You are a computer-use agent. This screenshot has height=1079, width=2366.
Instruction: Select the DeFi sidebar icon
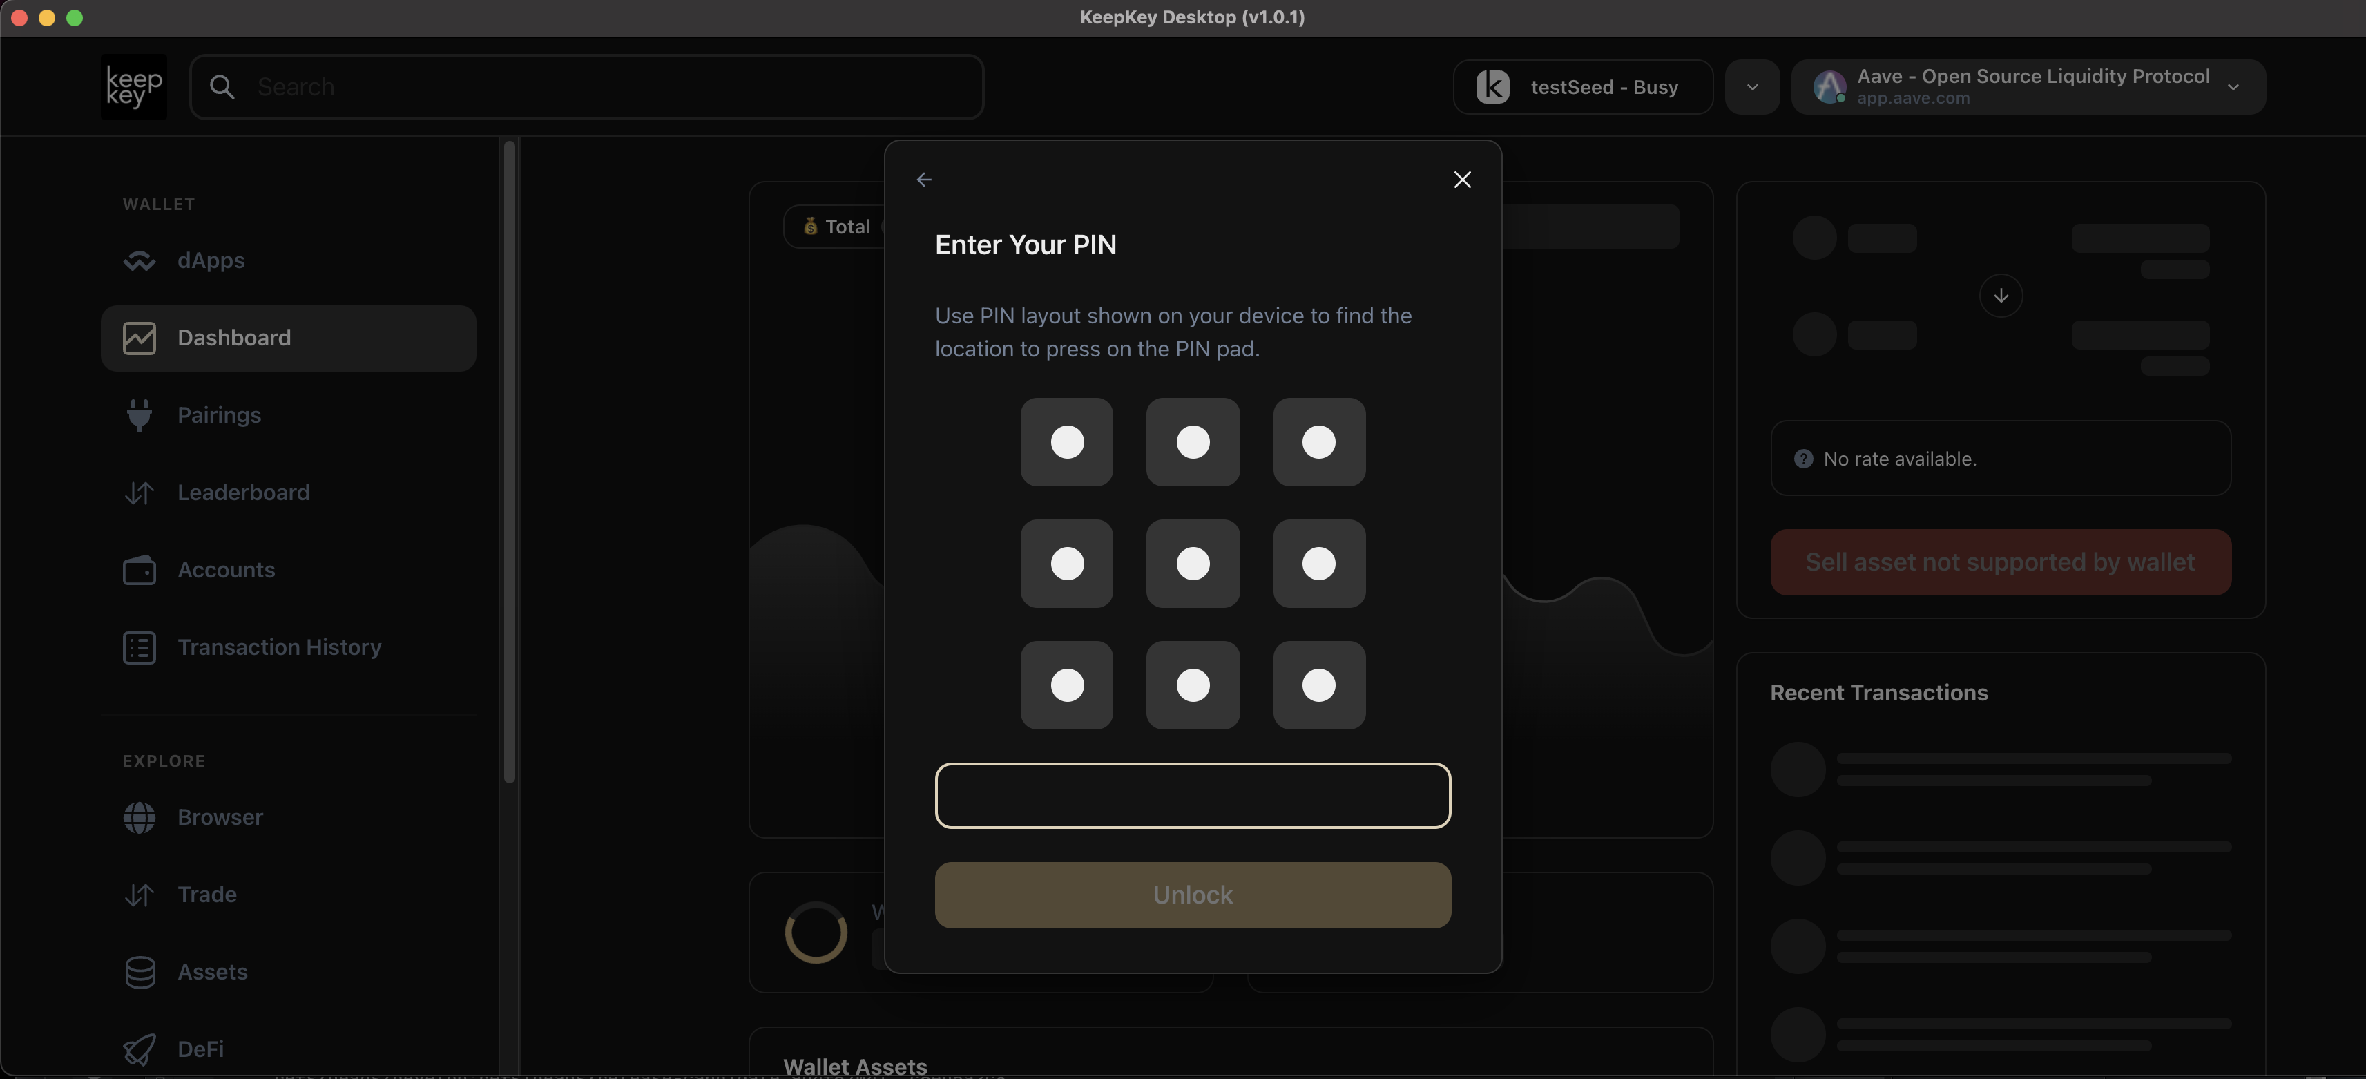pyautogui.click(x=137, y=1049)
